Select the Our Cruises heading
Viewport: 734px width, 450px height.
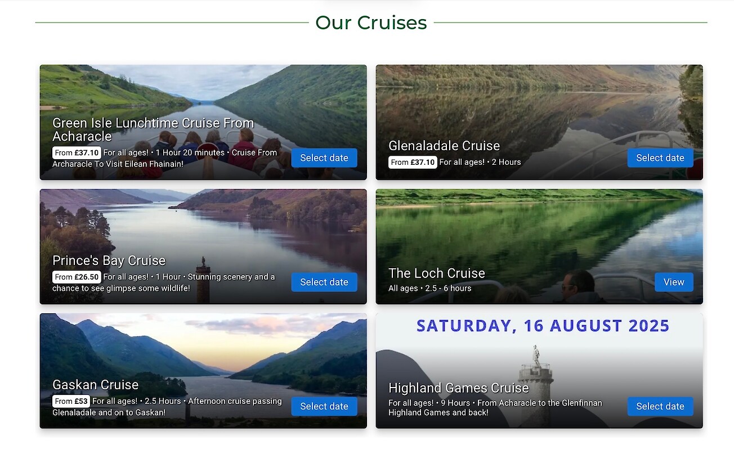tap(370, 22)
